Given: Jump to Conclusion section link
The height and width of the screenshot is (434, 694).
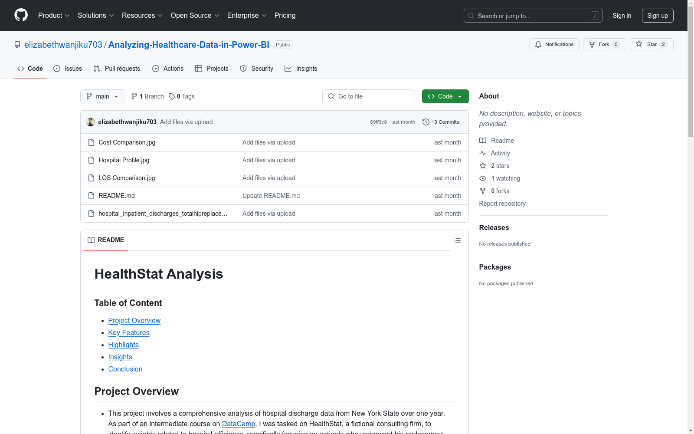Looking at the screenshot, I should [125, 369].
